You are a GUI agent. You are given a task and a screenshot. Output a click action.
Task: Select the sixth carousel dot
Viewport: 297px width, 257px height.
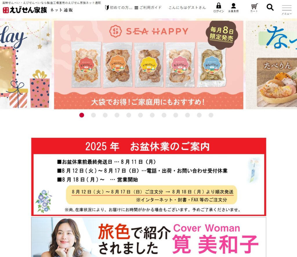(x=140, y=115)
